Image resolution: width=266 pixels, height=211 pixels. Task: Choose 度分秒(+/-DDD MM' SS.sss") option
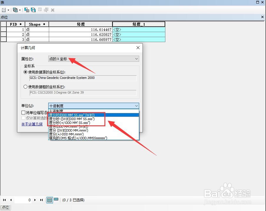coord(94,123)
